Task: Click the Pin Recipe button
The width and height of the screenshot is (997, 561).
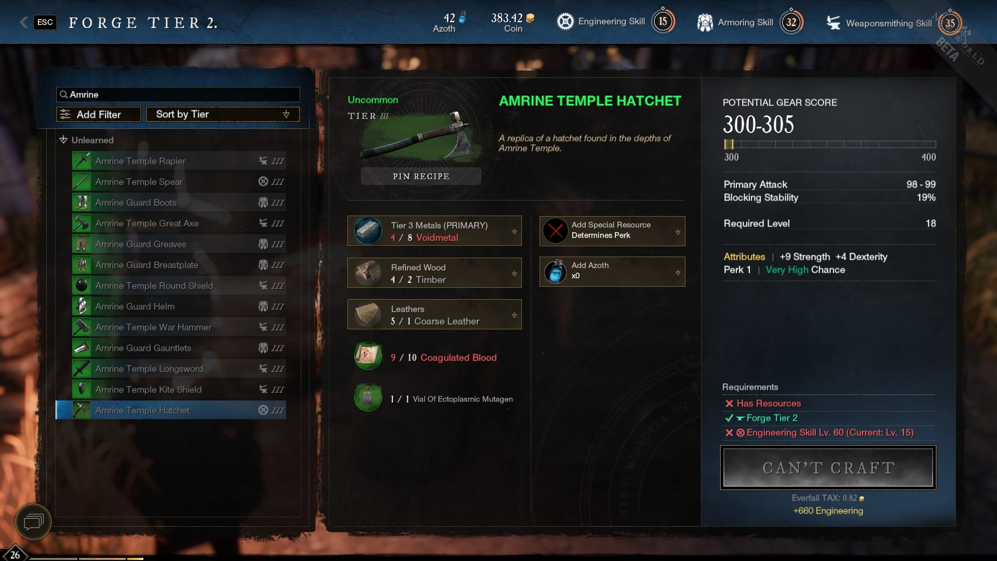Action: 421,176
